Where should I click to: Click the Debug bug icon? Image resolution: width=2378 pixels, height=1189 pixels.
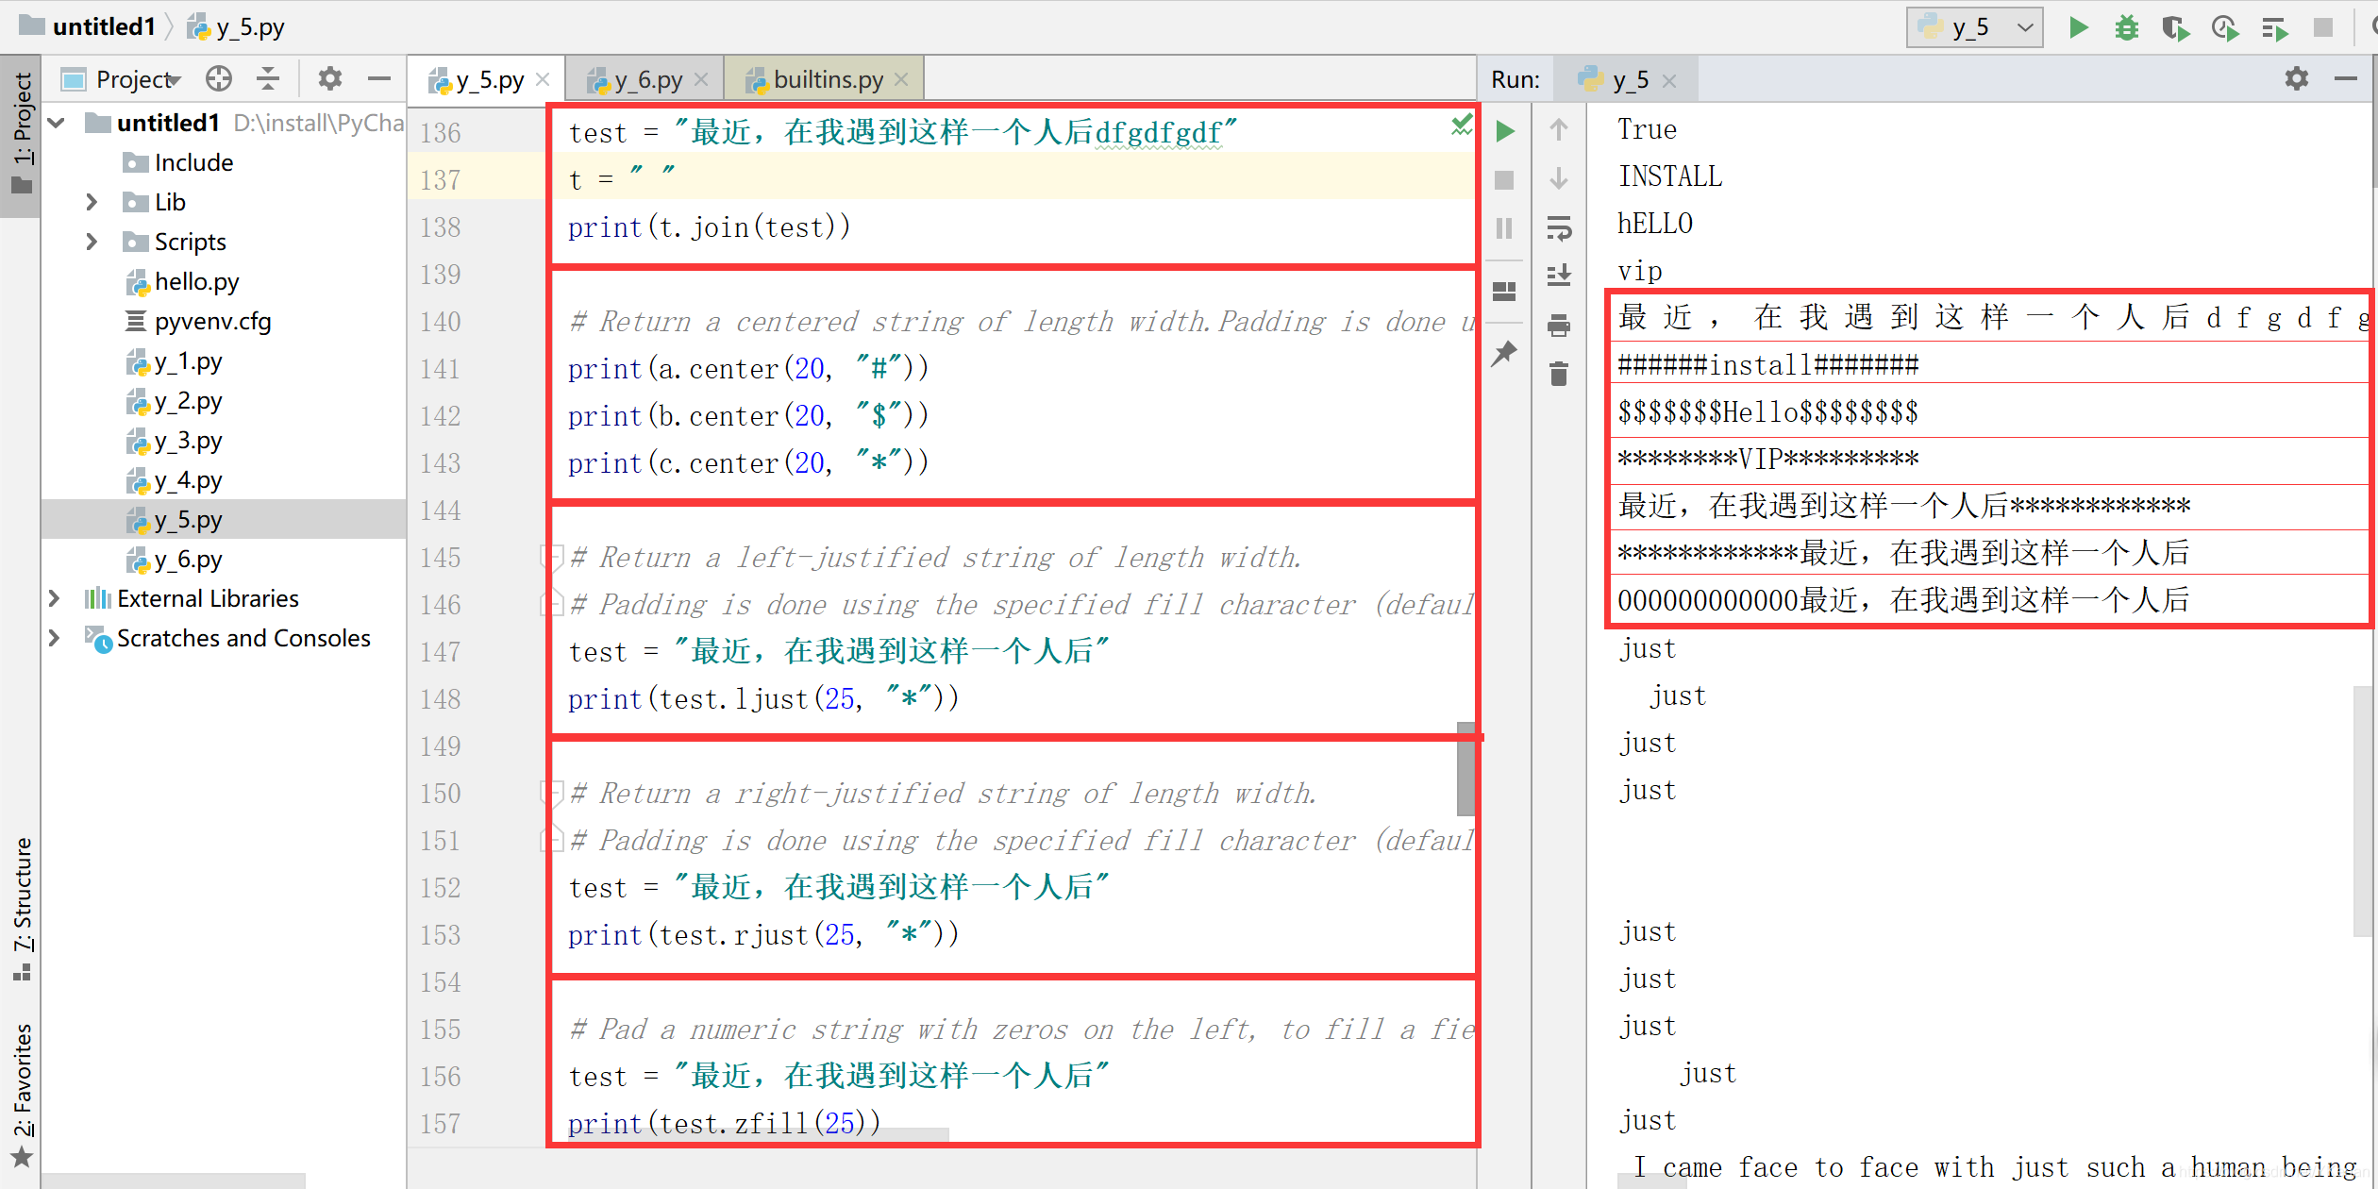(2126, 27)
